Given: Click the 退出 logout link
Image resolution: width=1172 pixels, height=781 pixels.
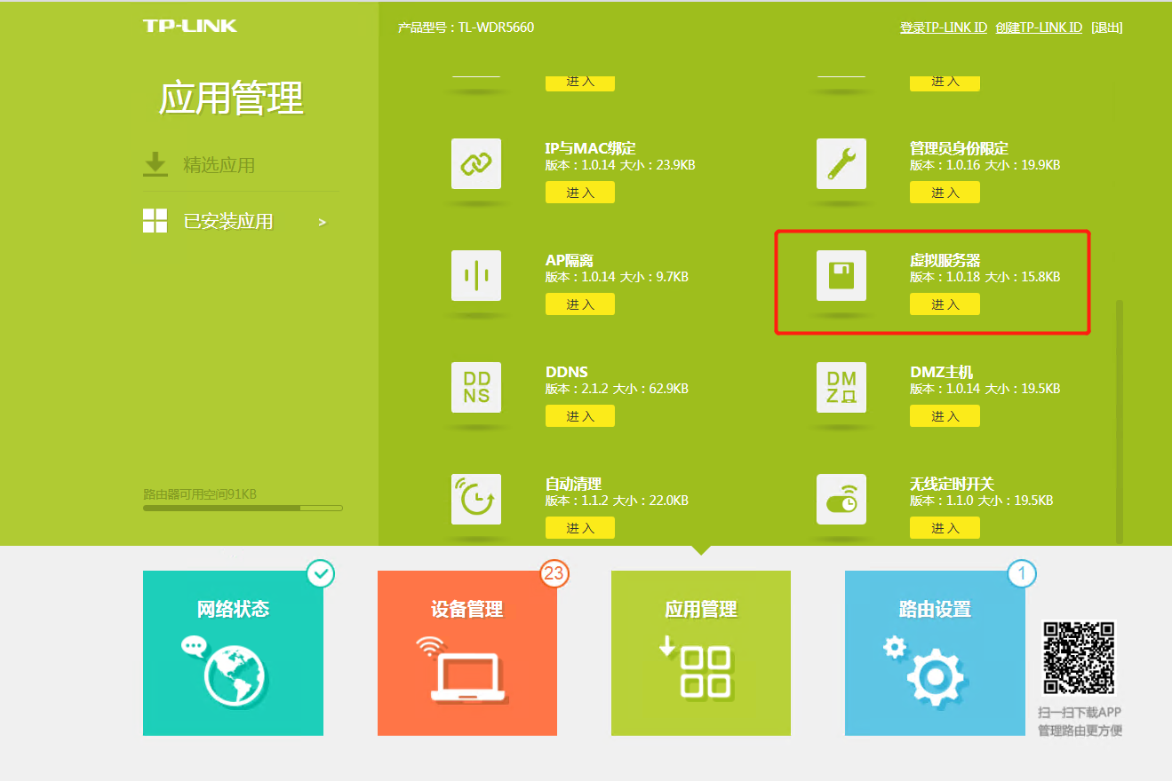Looking at the screenshot, I should pos(1107,28).
